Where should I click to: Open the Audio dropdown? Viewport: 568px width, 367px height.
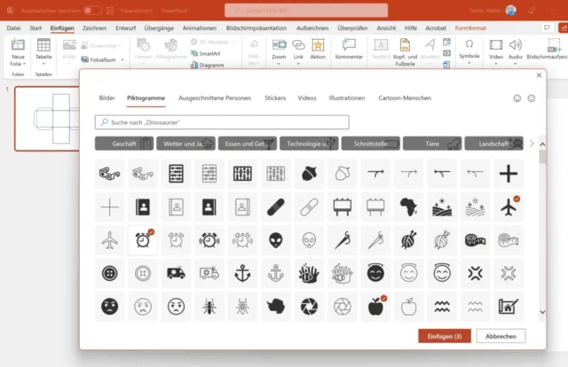516,64
